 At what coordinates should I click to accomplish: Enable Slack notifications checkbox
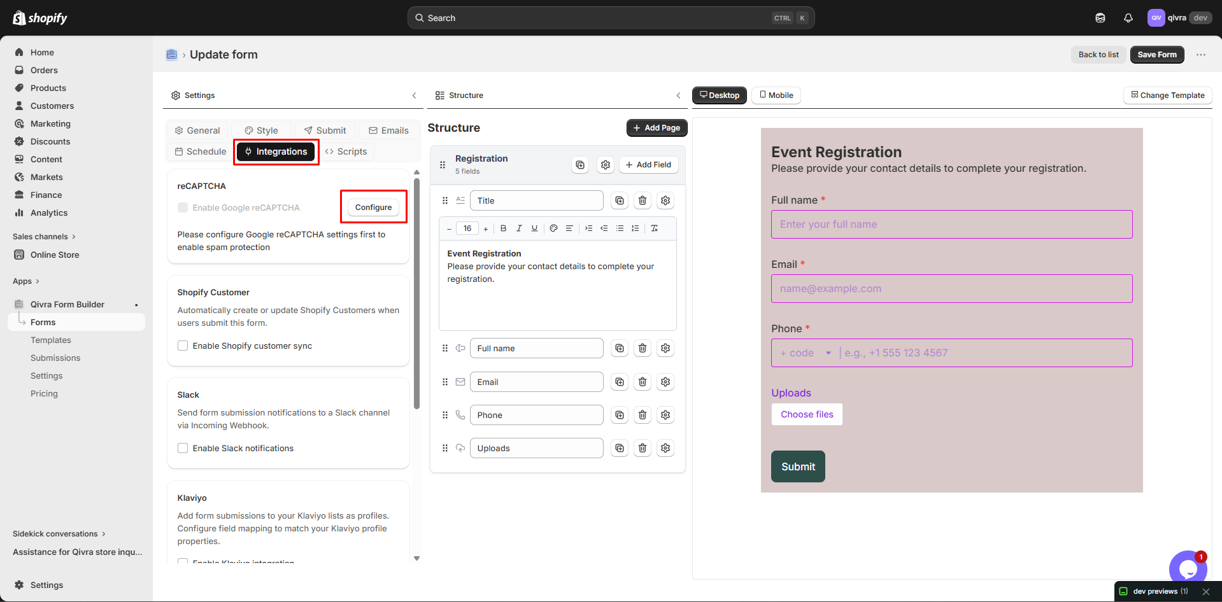183,448
